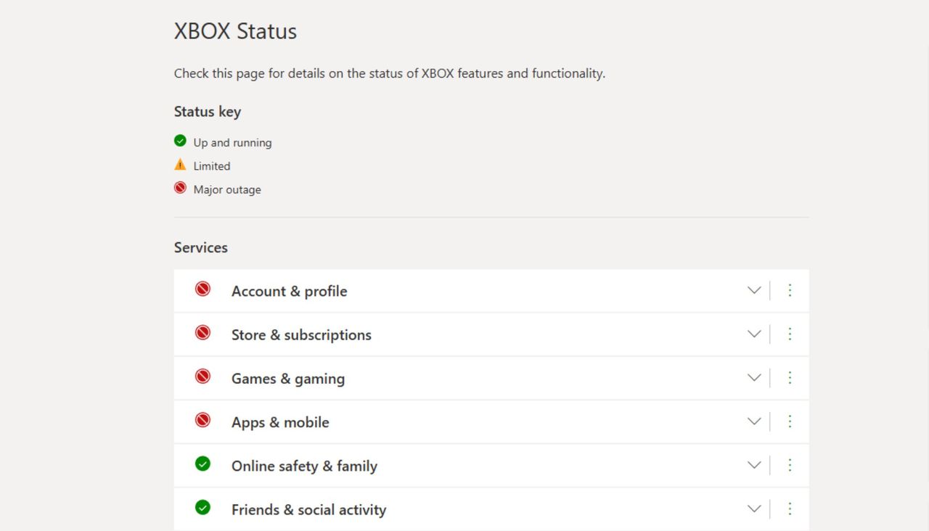Click the red status icon next to Apps & mobile

pos(202,420)
